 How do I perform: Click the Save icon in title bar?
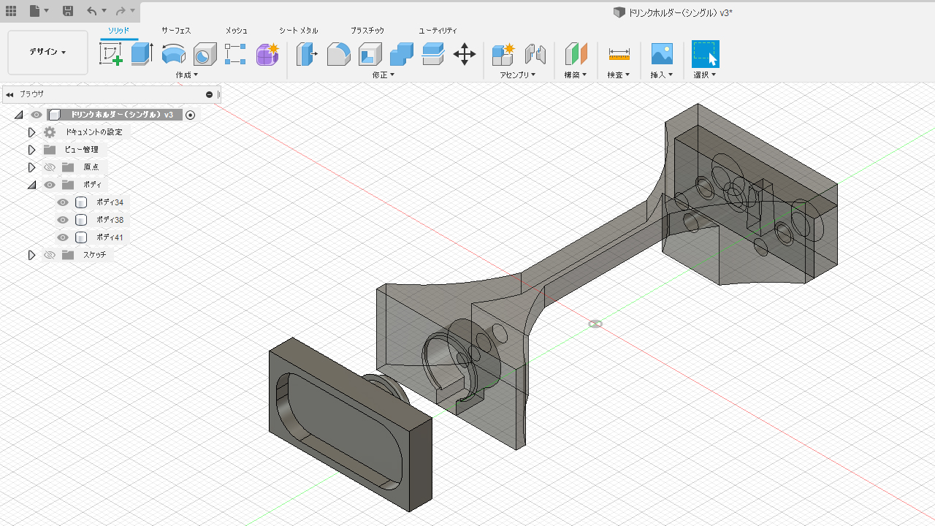coord(67,11)
